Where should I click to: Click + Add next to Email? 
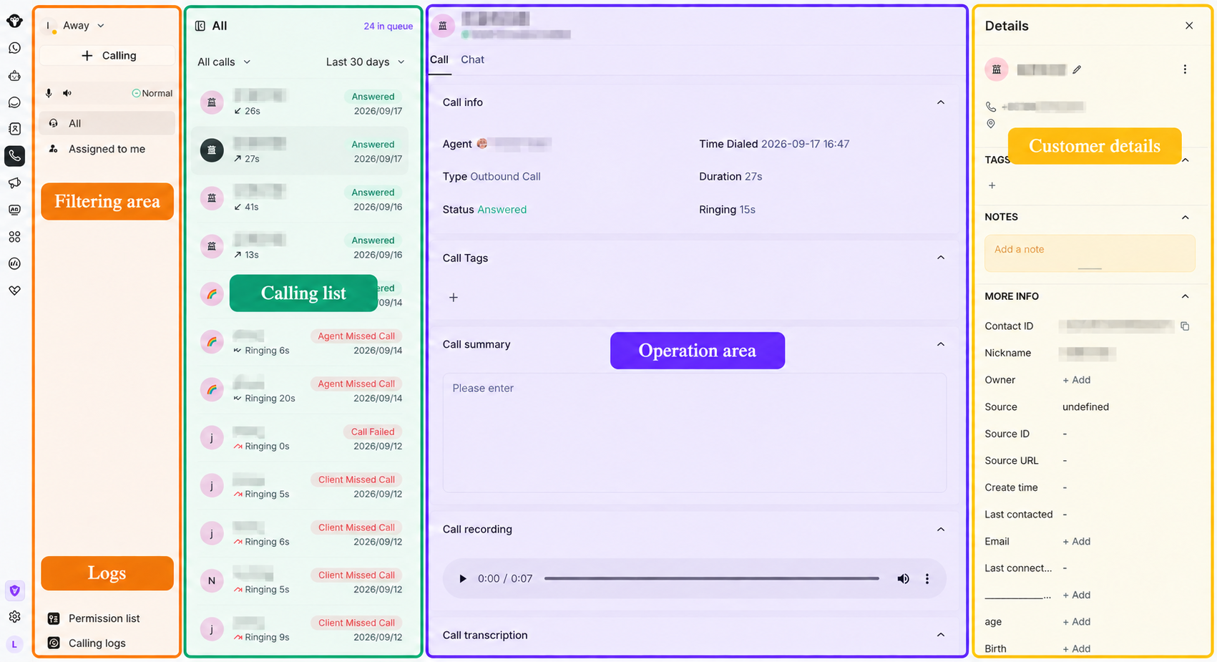(1076, 542)
